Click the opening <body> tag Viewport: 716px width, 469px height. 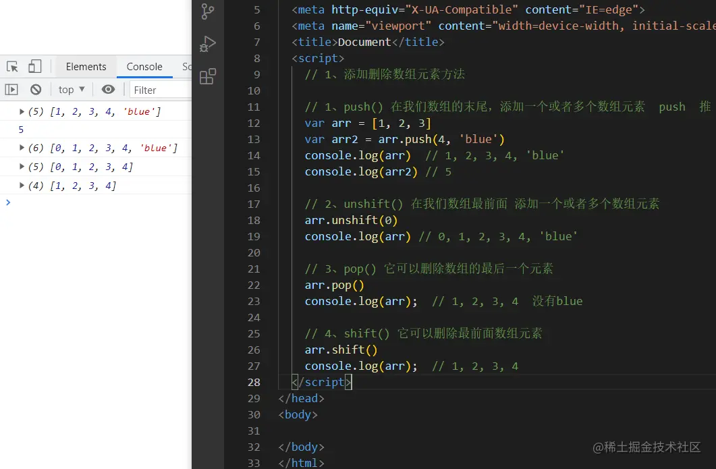click(298, 414)
